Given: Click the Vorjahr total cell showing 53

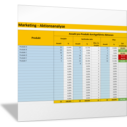Looking at the screenshot, I should click(x=59, y=102).
